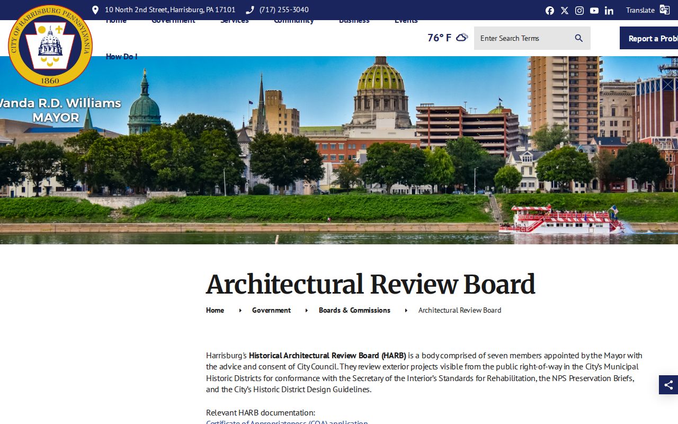The width and height of the screenshot is (678, 424).
Task: Go to Boards & Commissions breadcrumb
Action: click(354, 310)
